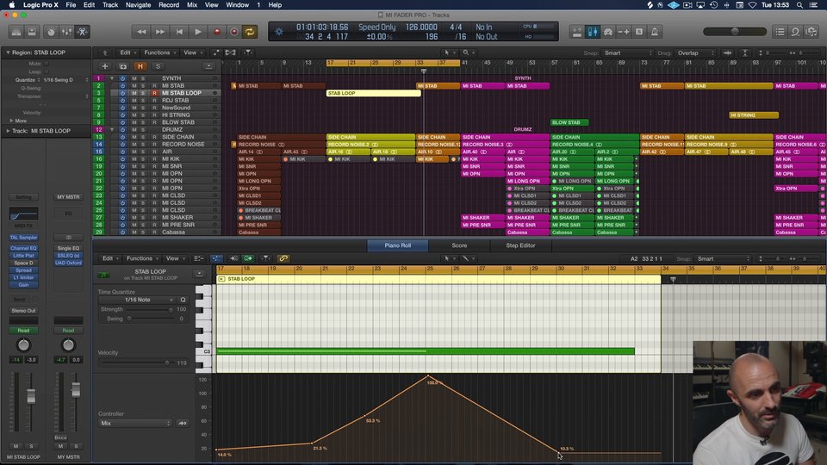Switch to the Score tab

(459, 245)
